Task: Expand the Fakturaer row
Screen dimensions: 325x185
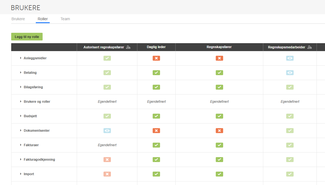Action: click(x=21, y=145)
